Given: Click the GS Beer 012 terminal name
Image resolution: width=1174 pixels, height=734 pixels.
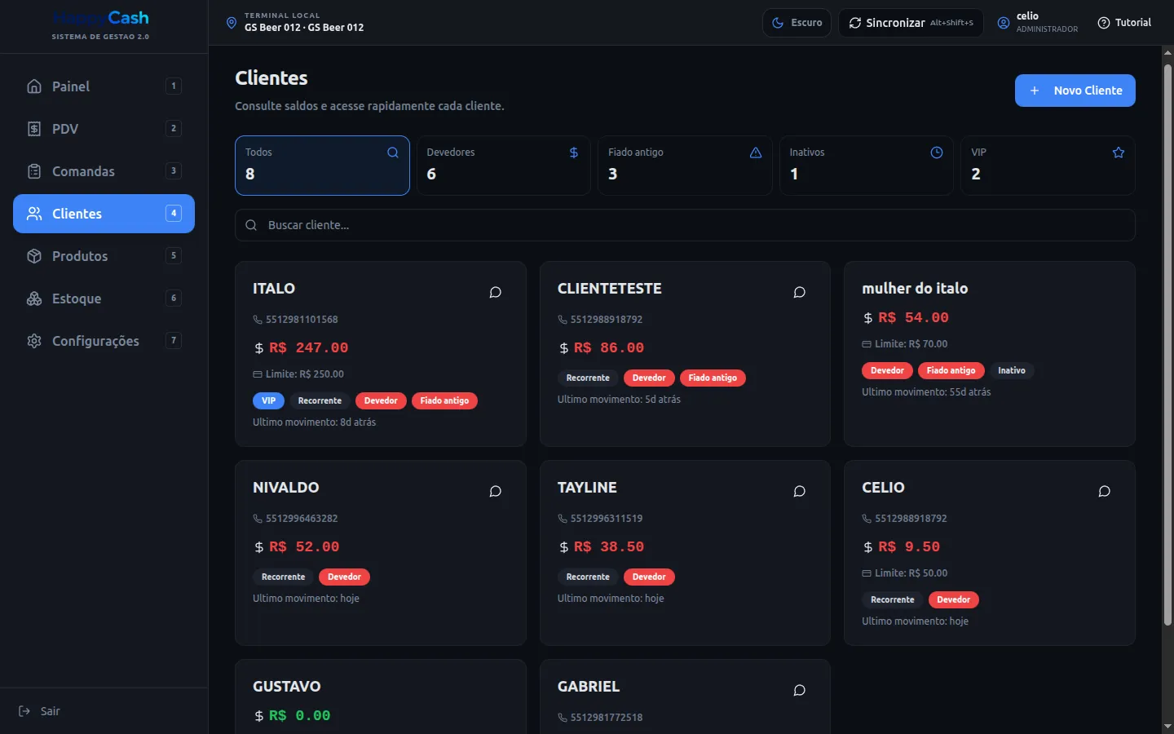Looking at the screenshot, I should [x=304, y=28].
